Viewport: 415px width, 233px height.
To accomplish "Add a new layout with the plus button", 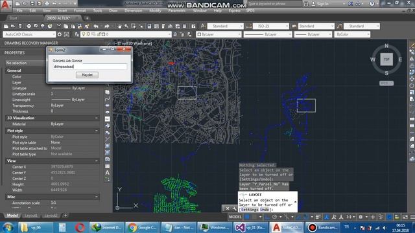I will tap(65, 216).
